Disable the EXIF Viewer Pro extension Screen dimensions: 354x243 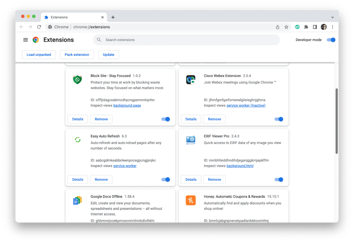279,180
